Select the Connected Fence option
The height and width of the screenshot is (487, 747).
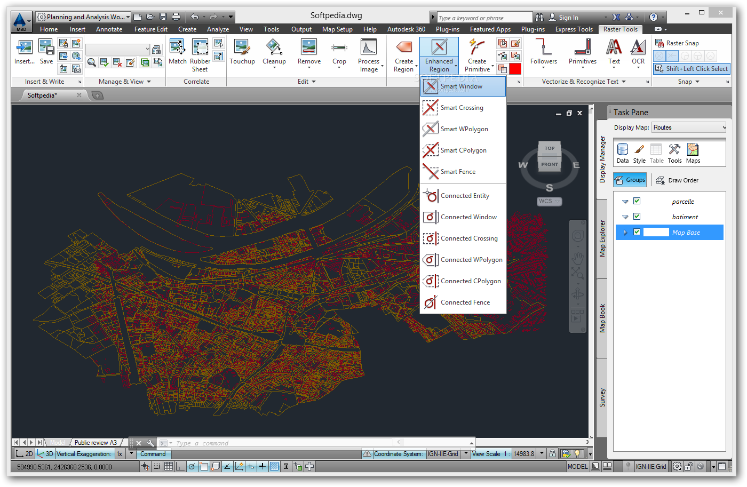click(x=463, y=302)
